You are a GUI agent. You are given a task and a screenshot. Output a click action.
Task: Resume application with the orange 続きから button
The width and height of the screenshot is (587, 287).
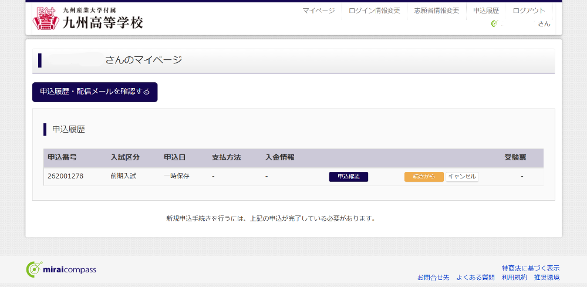424,177
